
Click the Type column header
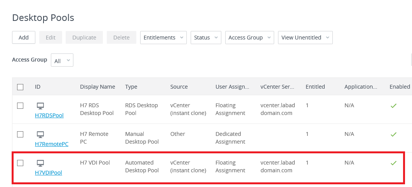coord(131,87)
